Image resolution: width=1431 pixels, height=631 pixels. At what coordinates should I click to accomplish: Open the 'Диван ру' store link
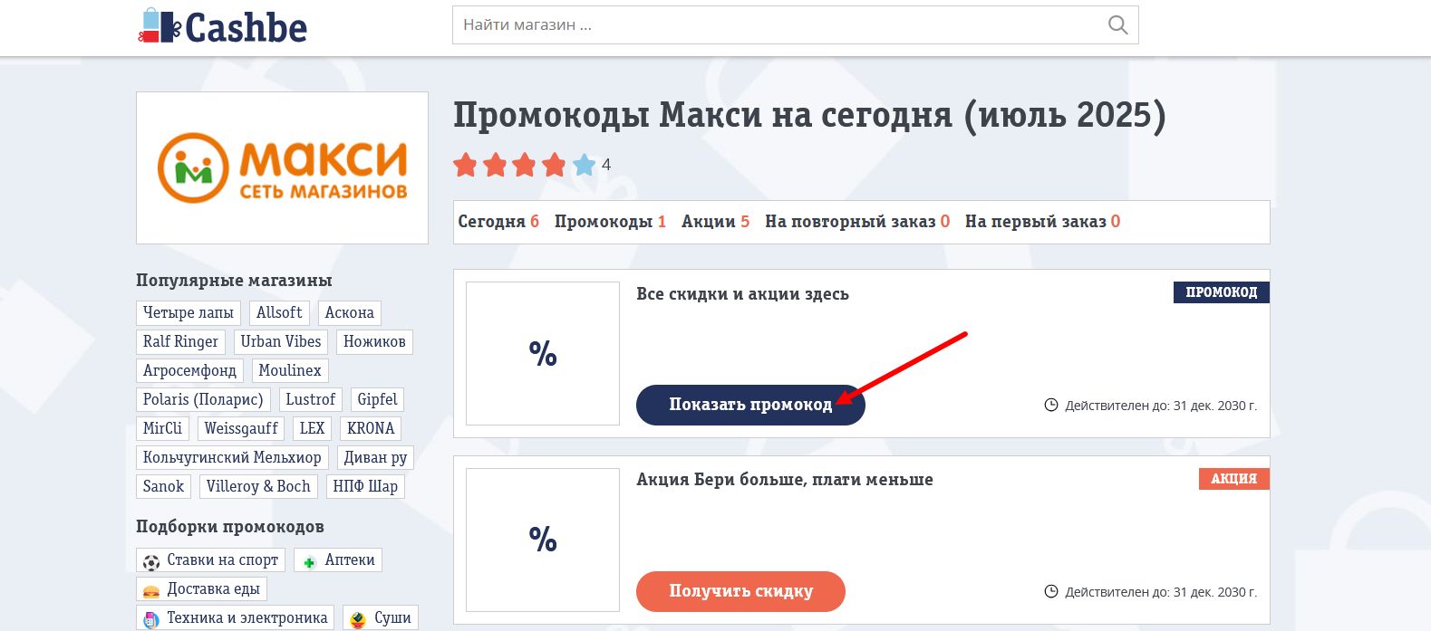pos(375,457)
